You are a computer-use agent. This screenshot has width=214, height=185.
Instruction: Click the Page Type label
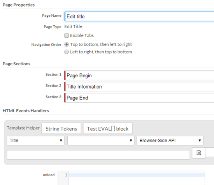point(53,27)
